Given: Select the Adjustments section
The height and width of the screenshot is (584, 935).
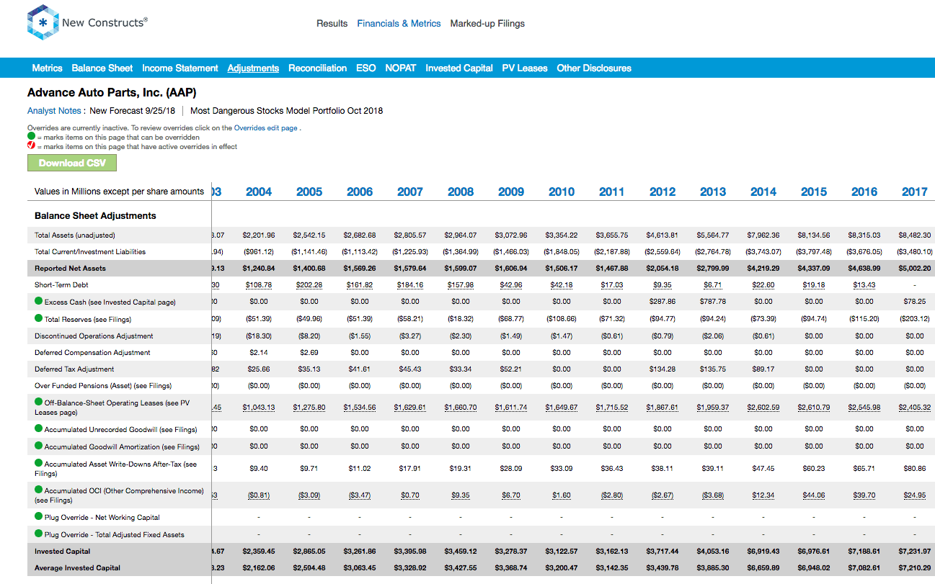Looking at the screenshot, I should [x=253, y=68].
